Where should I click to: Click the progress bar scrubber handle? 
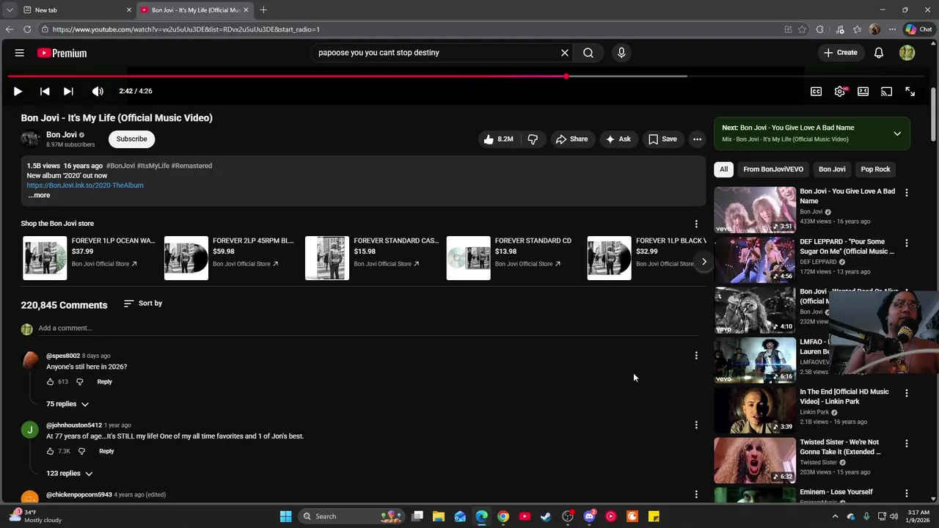(x=566, y=76)
